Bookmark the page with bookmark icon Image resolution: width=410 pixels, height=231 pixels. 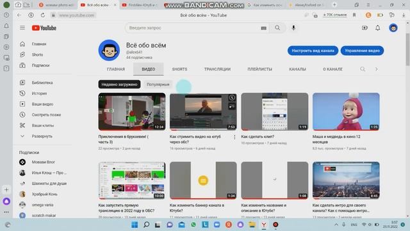pos(354,15)
